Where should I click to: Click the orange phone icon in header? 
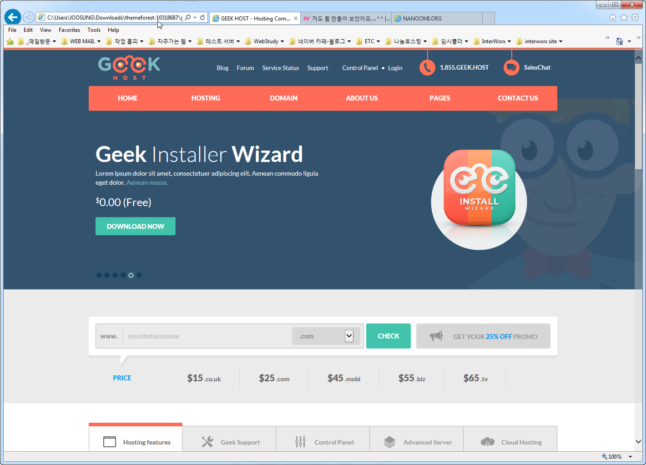pos(427,68)
